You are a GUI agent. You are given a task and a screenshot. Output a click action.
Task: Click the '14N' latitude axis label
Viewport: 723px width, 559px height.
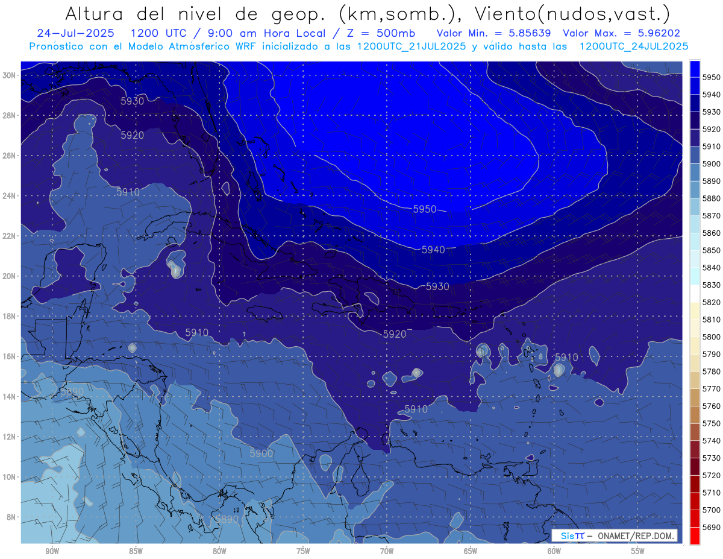8,397
